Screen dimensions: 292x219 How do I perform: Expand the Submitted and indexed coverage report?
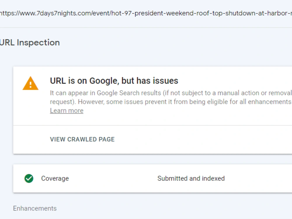pyautogui.click(x=191, y=178)
